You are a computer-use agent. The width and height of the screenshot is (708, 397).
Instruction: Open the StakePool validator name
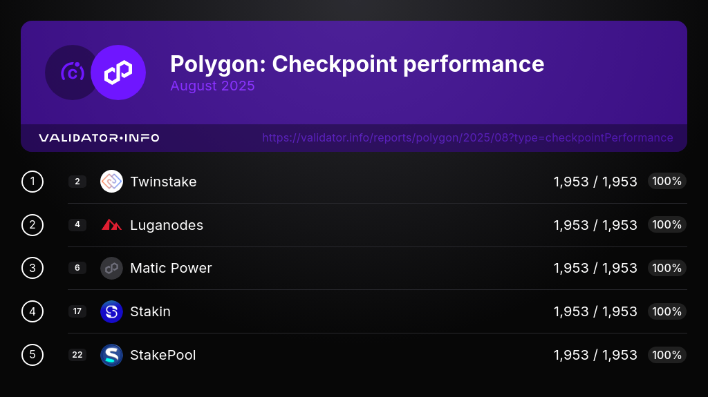(x=162, y=355)
